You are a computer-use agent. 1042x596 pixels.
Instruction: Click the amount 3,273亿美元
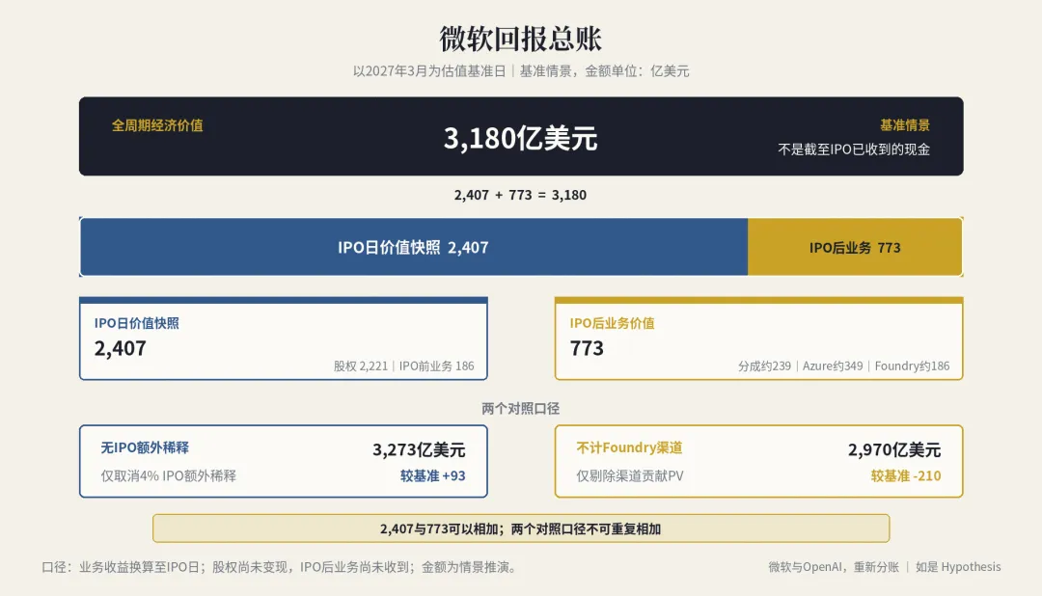point(419,449)
